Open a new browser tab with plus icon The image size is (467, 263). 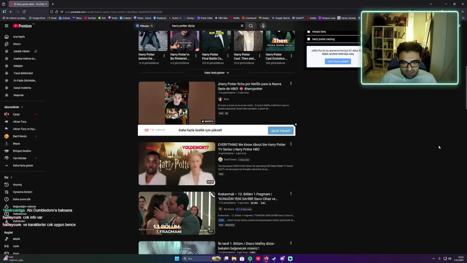(x=53, y=4)
